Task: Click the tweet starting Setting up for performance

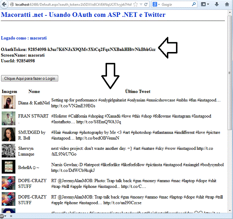Action: pyautogui.click(x=136, y=103)
